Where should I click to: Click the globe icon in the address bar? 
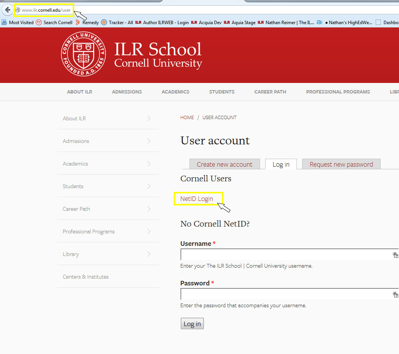click(x=18, y=10)
